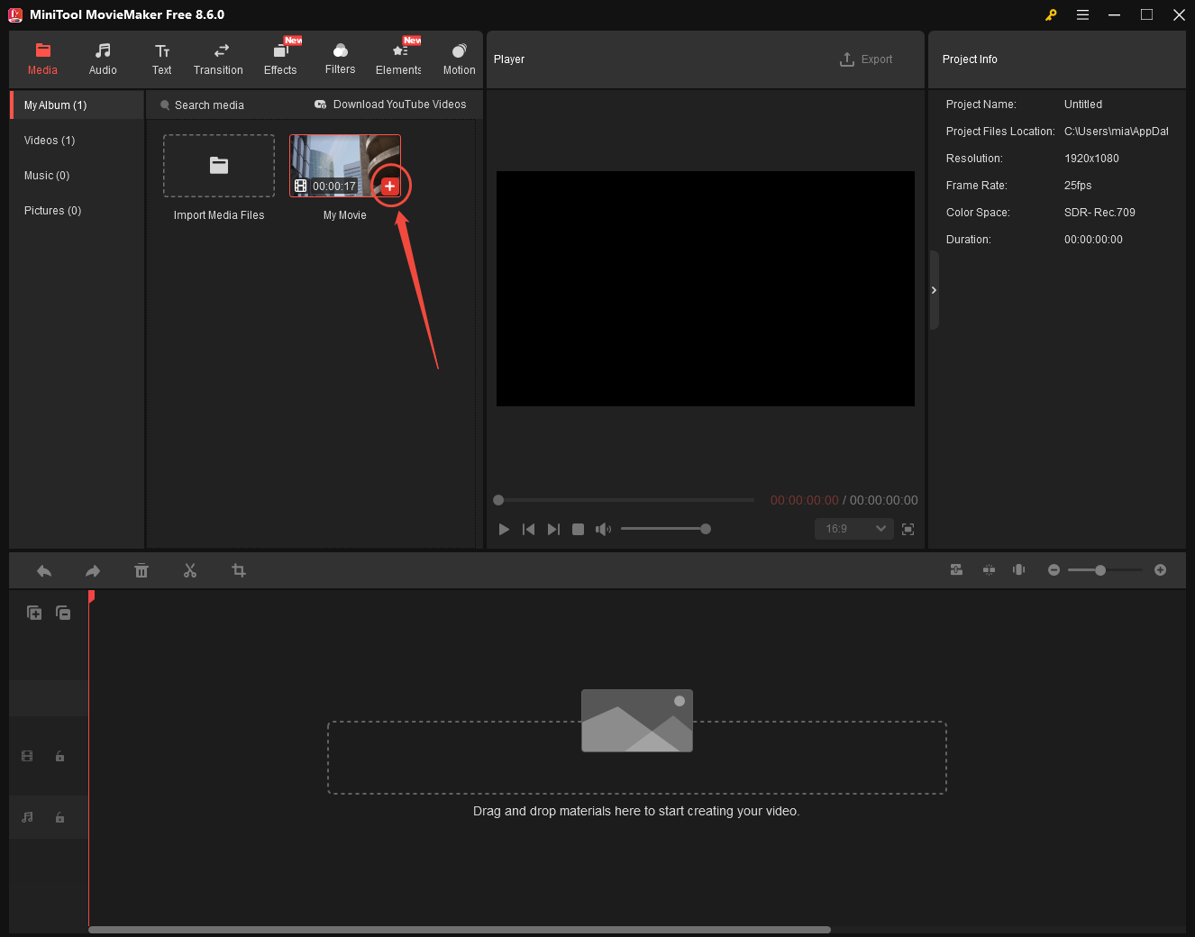Add a new track to timeline

[34, 613]
